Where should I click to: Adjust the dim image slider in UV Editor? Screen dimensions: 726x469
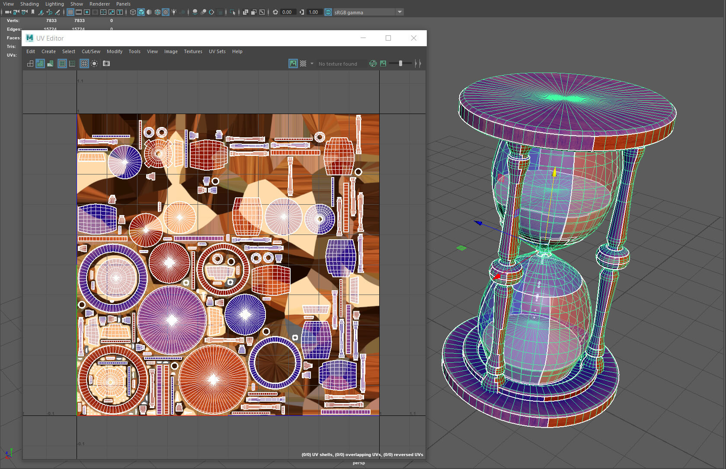(400, 63)
